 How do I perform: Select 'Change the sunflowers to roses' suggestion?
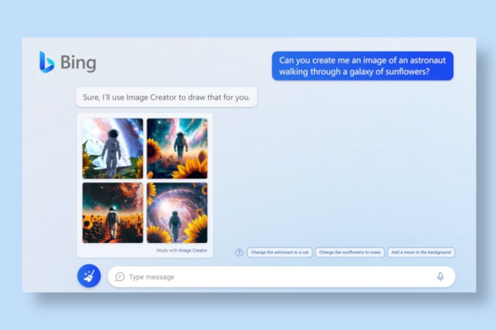point(350,252)
